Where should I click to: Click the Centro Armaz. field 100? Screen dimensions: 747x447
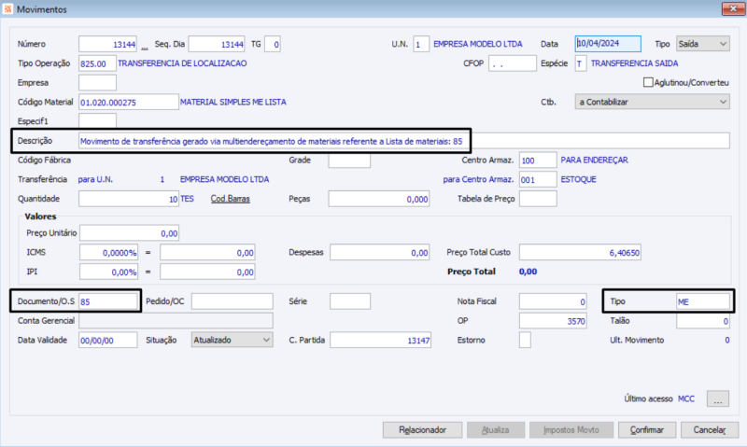pos(538,160)
